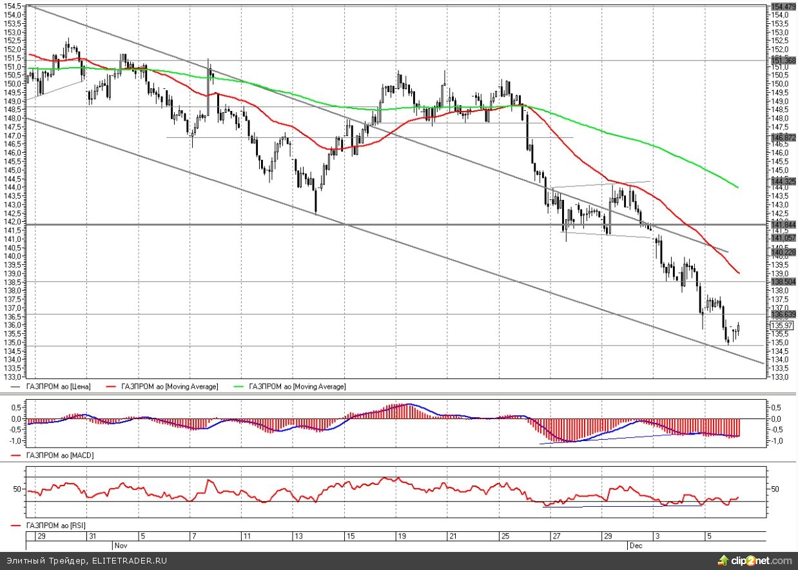Screen dimensions: 798x570
Task: Click the ГАЗПРОМ ао [Цена] legend label
Action: [x=58, y=387]
